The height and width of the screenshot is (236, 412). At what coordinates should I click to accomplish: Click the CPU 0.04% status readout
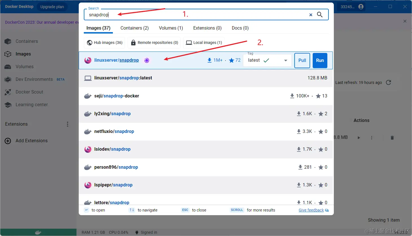[x=119, y=232]
